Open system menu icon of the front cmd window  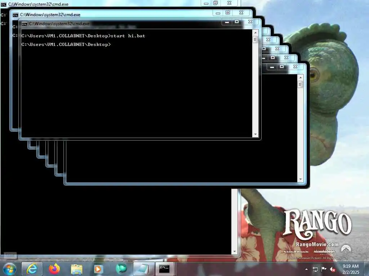pyautogui.click(x=24, y=24)
